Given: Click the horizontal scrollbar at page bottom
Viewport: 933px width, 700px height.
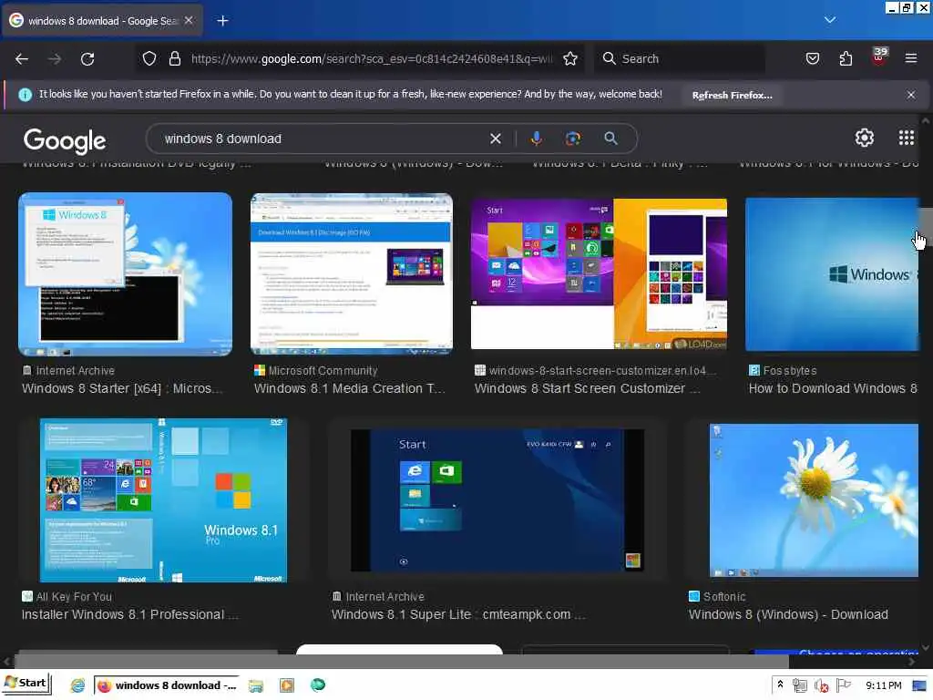Looking at the screenshot, I should point(402,662).
